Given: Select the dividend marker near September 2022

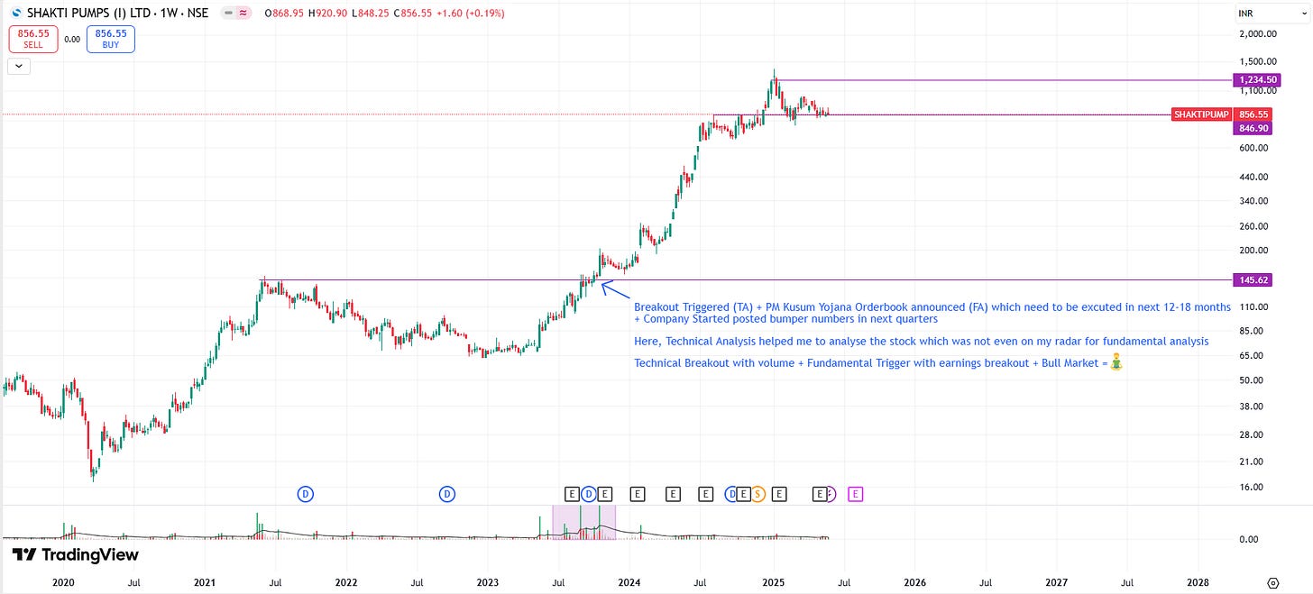Looking at the screenshot, I should (447, 493).
